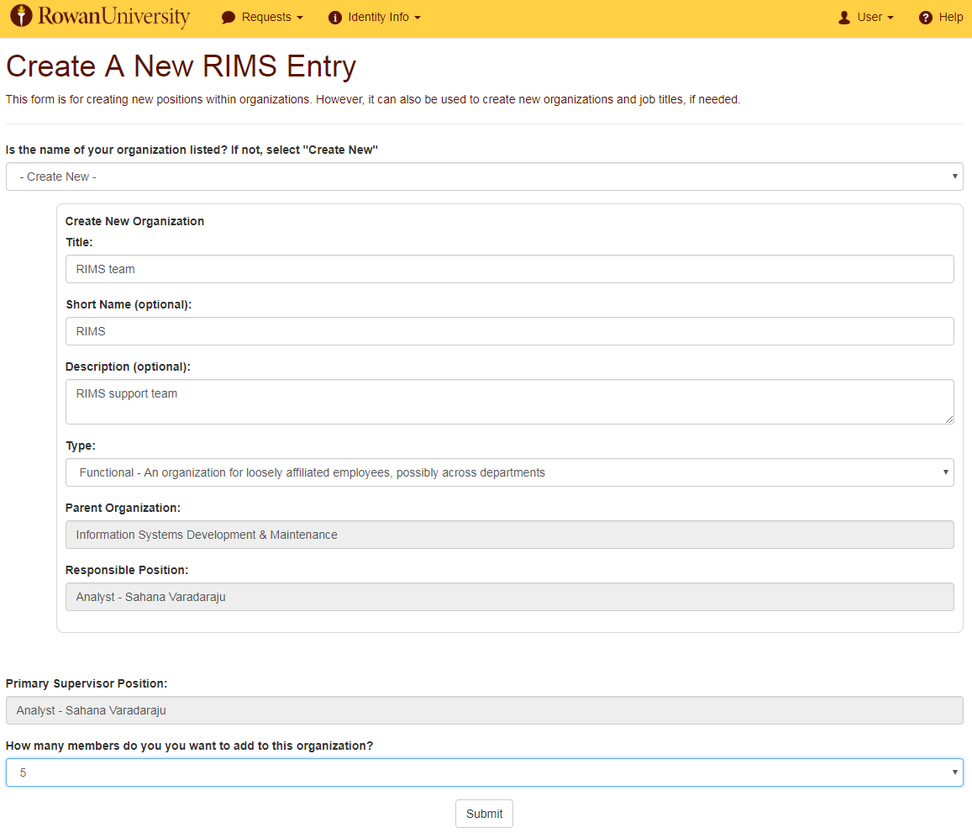Viewport: 972px width, 833px height.
Task: Expand the organization Type dropdown
Action: (x=509, y=472)
